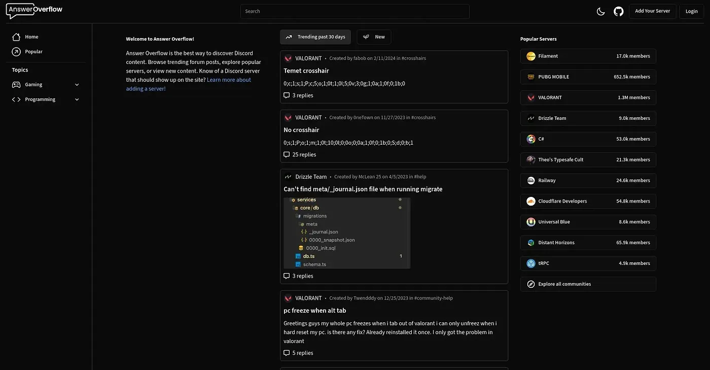Click the VALORANT server icon on Temet crosshair post
710x370 pixels.
(288, 58)
